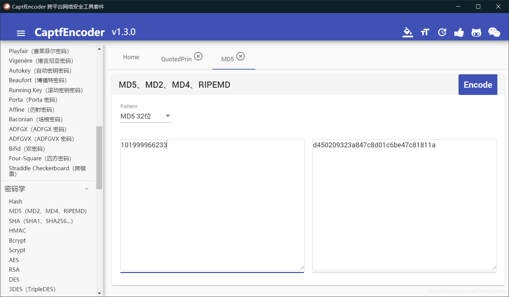Open 3DES (TripleDES) in sidebar
This screenshot has width=509, height=297.
click(32, 289)
